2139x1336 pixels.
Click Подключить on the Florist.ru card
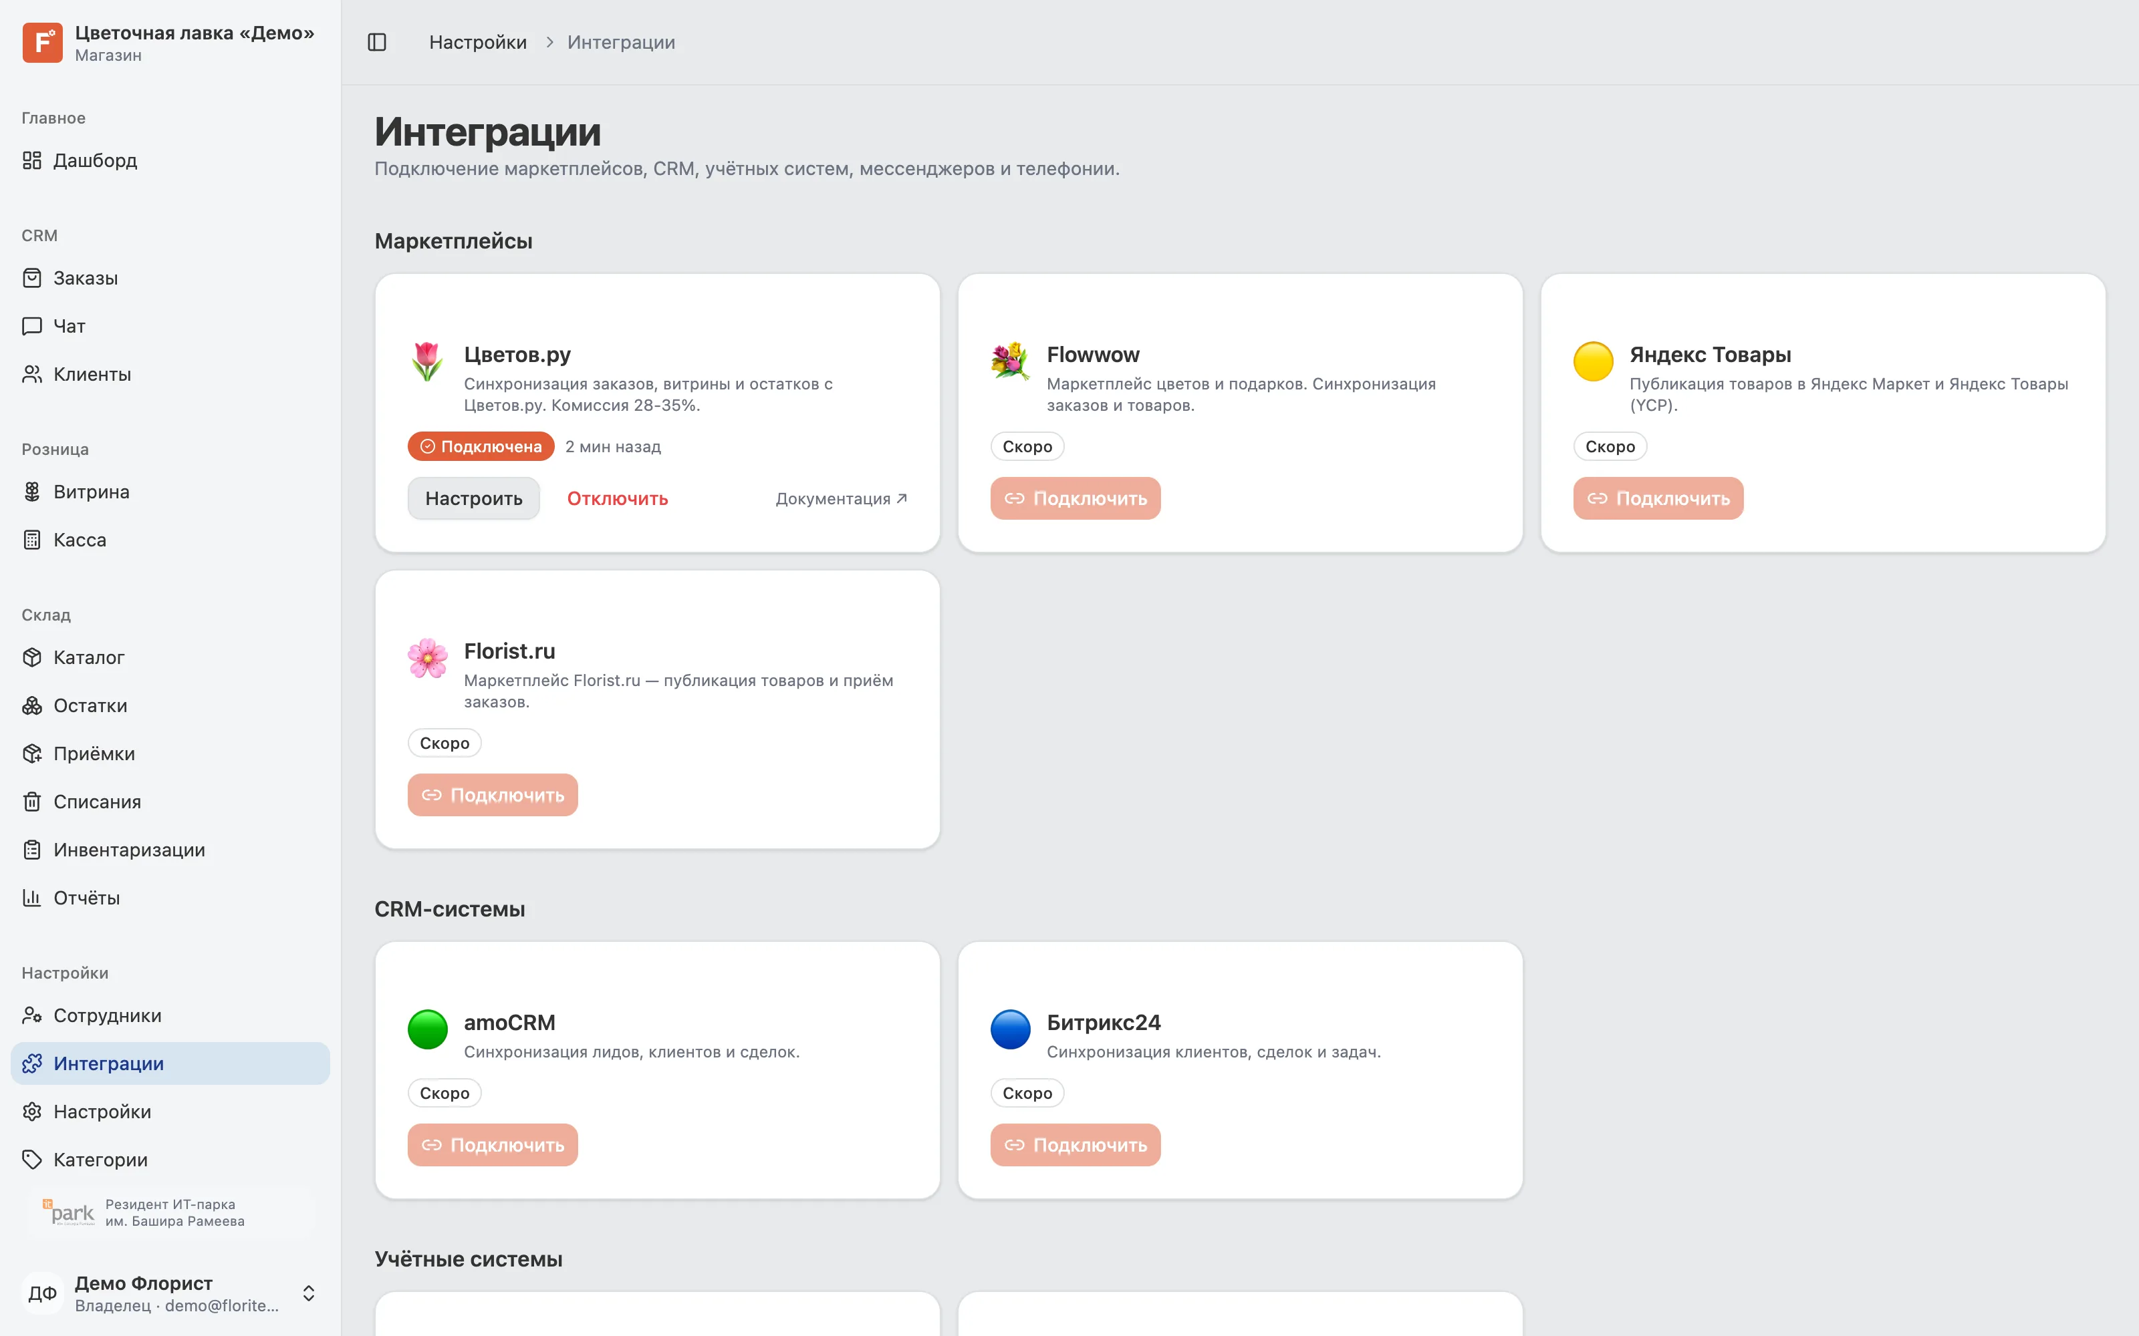(493, 795)
